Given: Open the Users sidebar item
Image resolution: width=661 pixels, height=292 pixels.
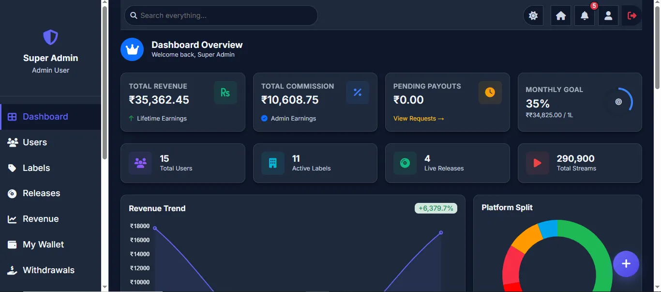Looking at the screenshot, I should 50,142.
